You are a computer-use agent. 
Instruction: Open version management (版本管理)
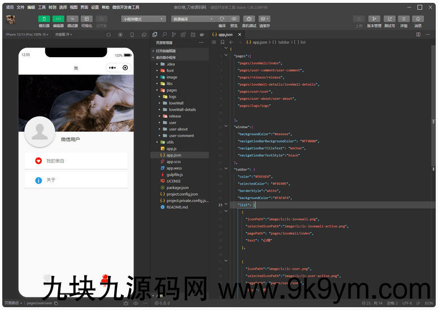[374, 19]
